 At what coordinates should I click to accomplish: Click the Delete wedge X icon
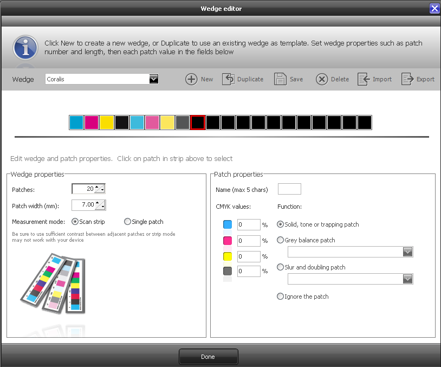tap(322, 79)
